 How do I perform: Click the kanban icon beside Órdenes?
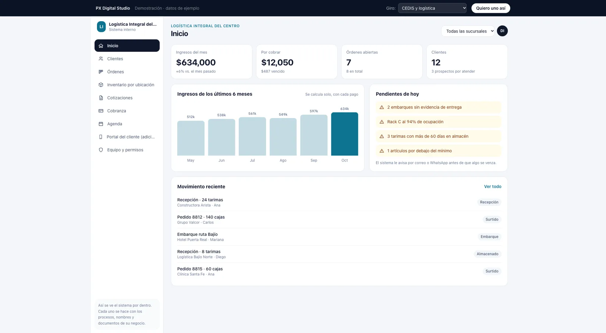pos(101,72)
